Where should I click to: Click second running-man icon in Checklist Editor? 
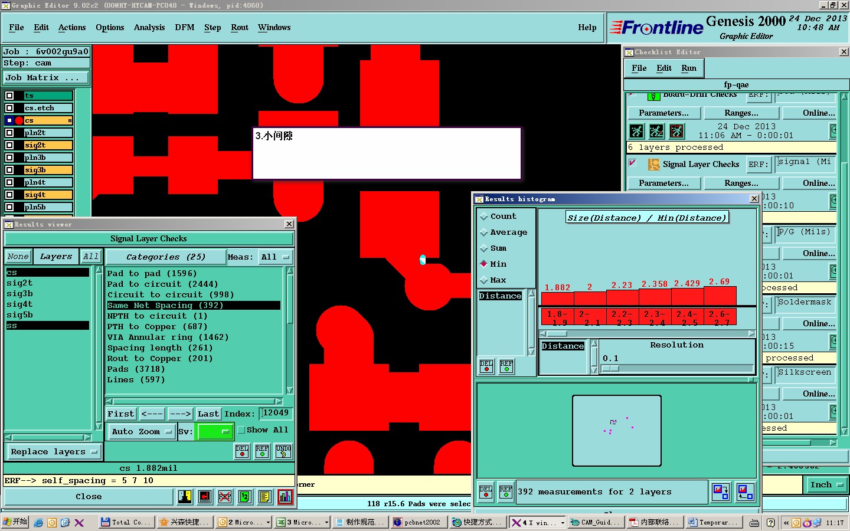coord(656,131)
